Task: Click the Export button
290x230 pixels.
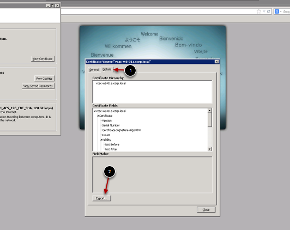Action: (x=101, y=198)
